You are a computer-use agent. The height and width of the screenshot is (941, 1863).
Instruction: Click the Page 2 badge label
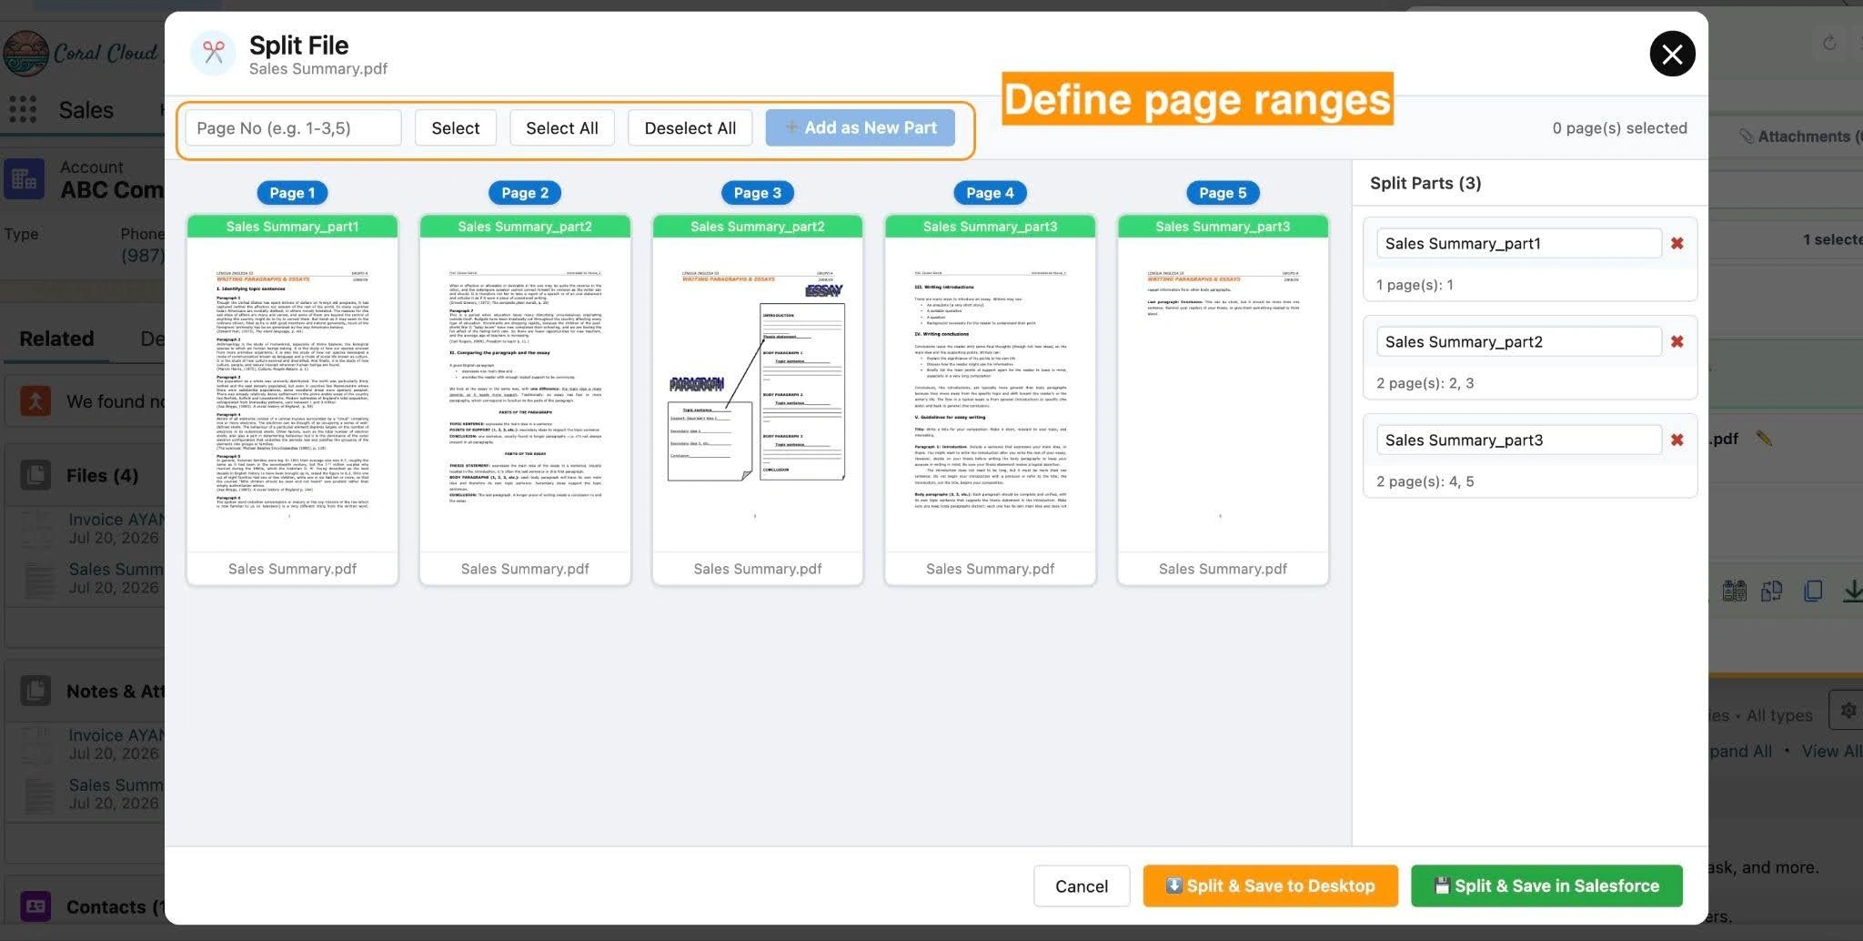pos(525,193)
